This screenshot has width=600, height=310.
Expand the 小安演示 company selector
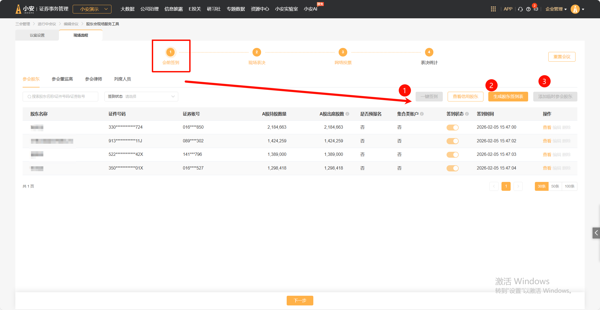(92, 9)
